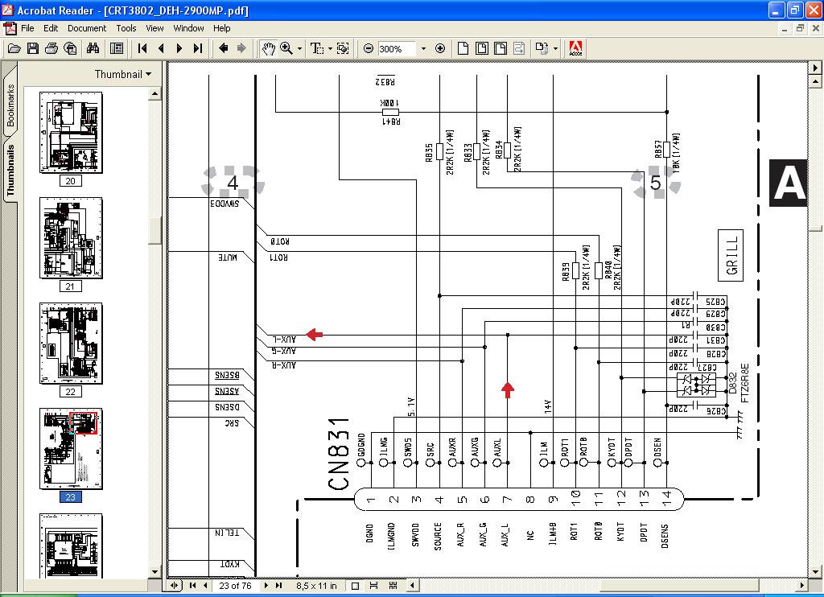Viewport: 824px width, 597px height.
Task: Click the Zoom Out minus button
Action: coord(369,48)
